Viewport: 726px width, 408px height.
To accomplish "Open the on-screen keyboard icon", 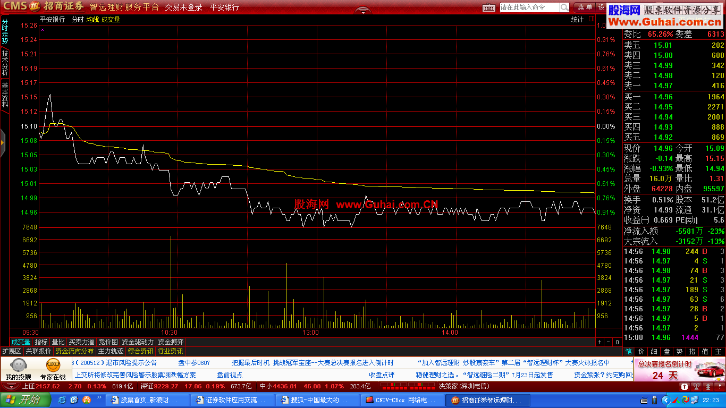I will (489, 7).
